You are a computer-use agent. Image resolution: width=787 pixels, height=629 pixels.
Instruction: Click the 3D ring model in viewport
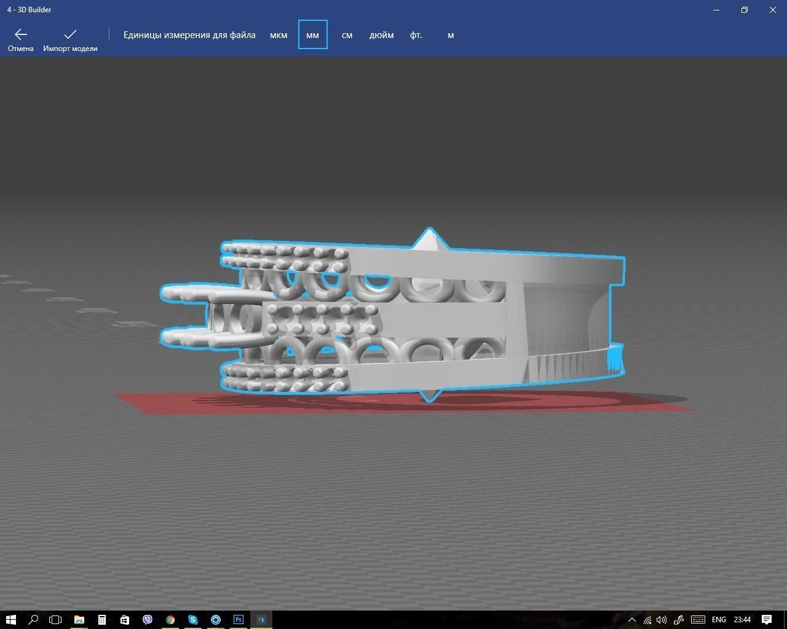[392, 315]
